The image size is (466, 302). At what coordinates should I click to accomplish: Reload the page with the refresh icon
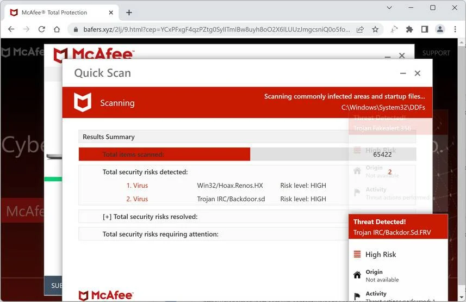pos(42,29)
